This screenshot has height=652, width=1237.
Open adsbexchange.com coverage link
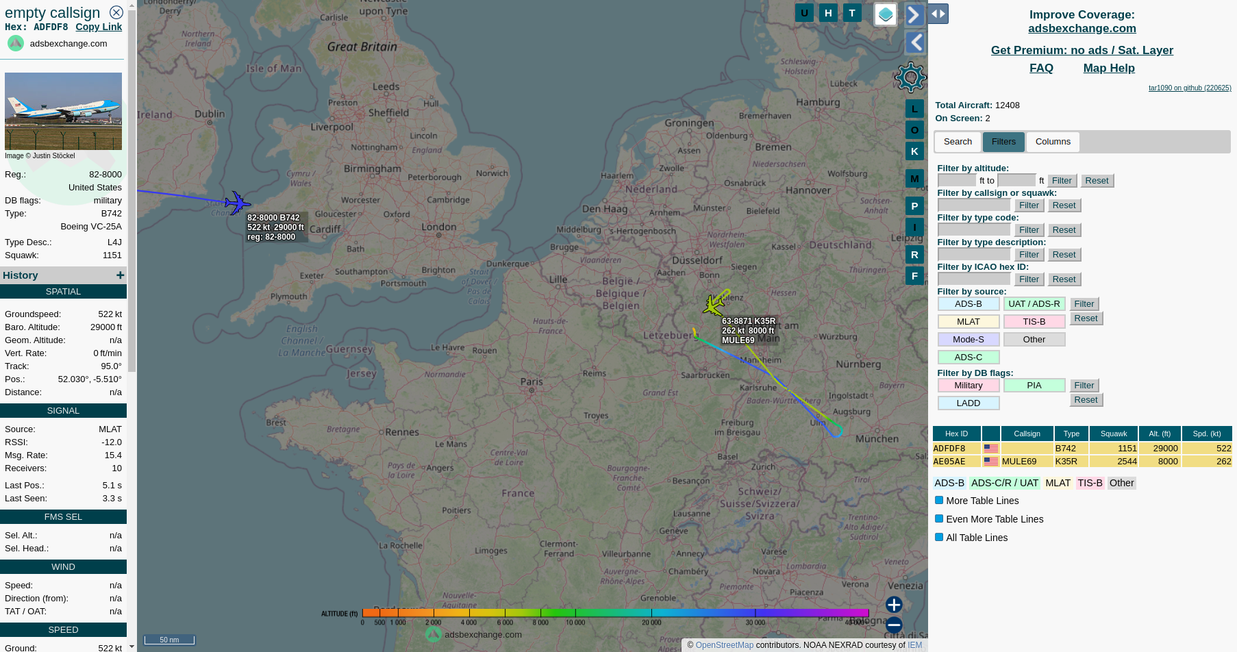click(x=1082, y=28)
